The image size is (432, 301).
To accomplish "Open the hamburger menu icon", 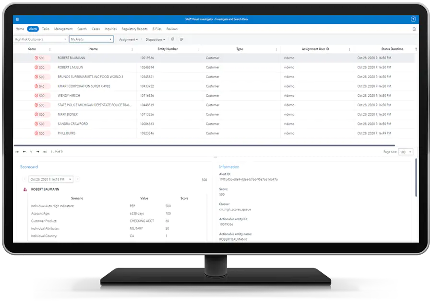I will pyautogui.click(x=17, y=19).
